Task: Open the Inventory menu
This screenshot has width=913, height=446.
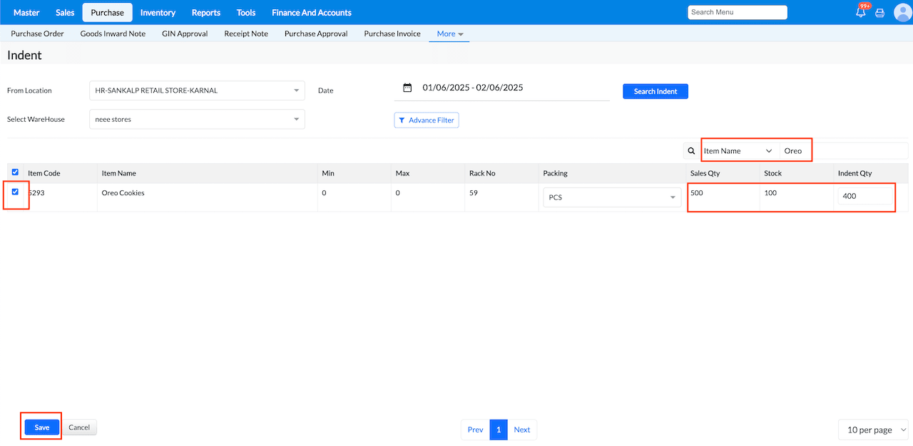Action: click(158, 13)
